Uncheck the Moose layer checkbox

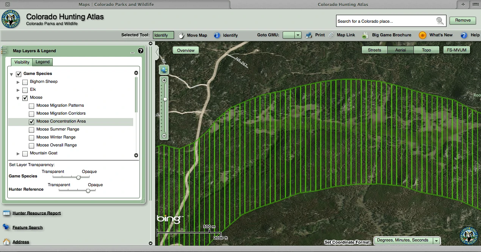(x=25, y=98)
